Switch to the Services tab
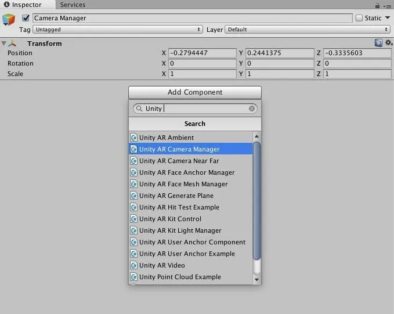The height and width of the screenshot is (314, 394). pos(73,5)
